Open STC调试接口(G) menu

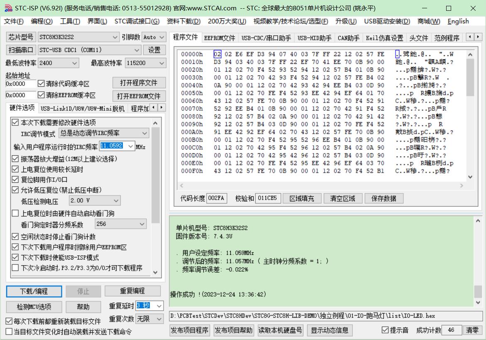coord(137,22)
